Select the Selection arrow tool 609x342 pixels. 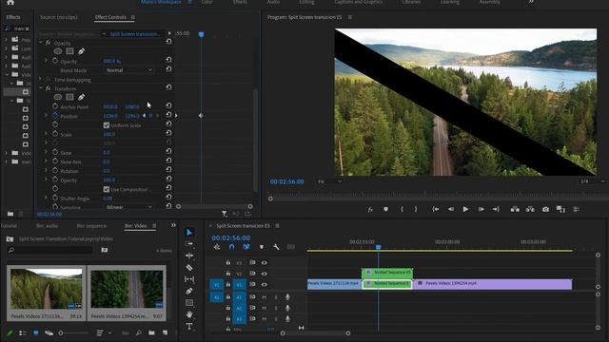[x=189, y=232]
